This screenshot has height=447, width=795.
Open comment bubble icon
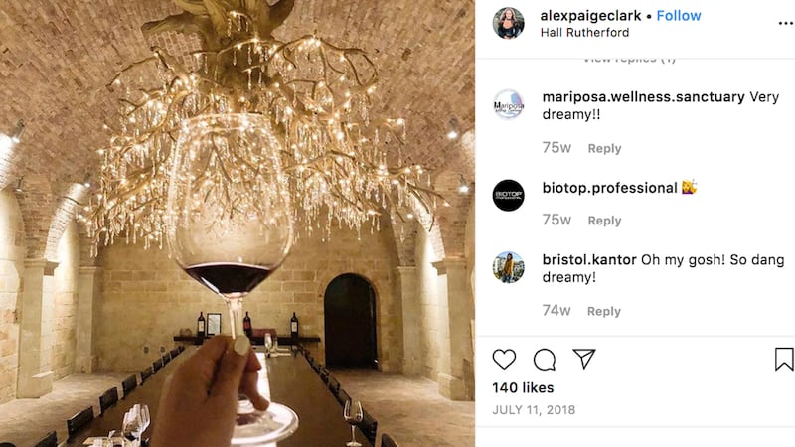click(x=545, y=359)
